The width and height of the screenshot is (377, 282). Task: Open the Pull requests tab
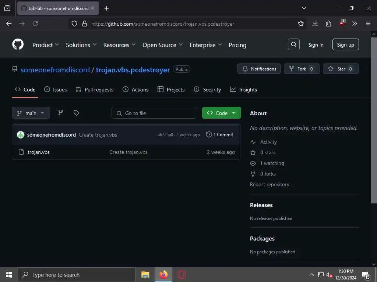click(x=95, y=90)
